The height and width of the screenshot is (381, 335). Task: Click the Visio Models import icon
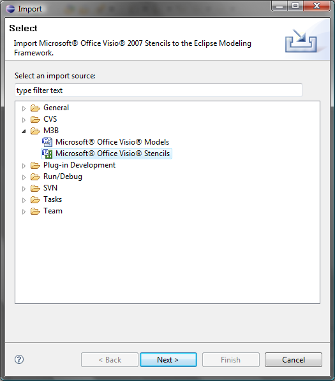47,142
